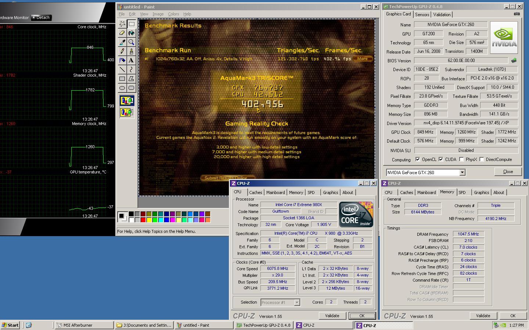Activate the Magnifier tool in Paint
This screenshot has width=529, height=330.
coord(132,42)
